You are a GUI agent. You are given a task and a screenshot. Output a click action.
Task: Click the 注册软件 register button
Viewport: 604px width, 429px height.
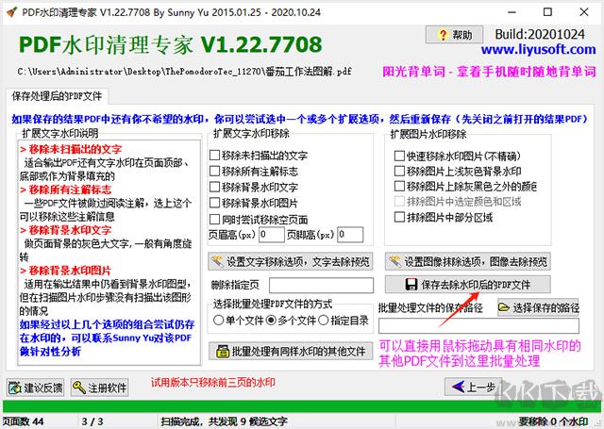tap(99, 388)
